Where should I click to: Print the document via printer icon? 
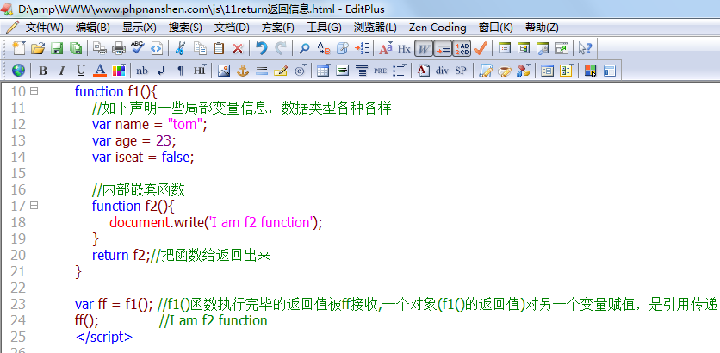pos(119,48)
